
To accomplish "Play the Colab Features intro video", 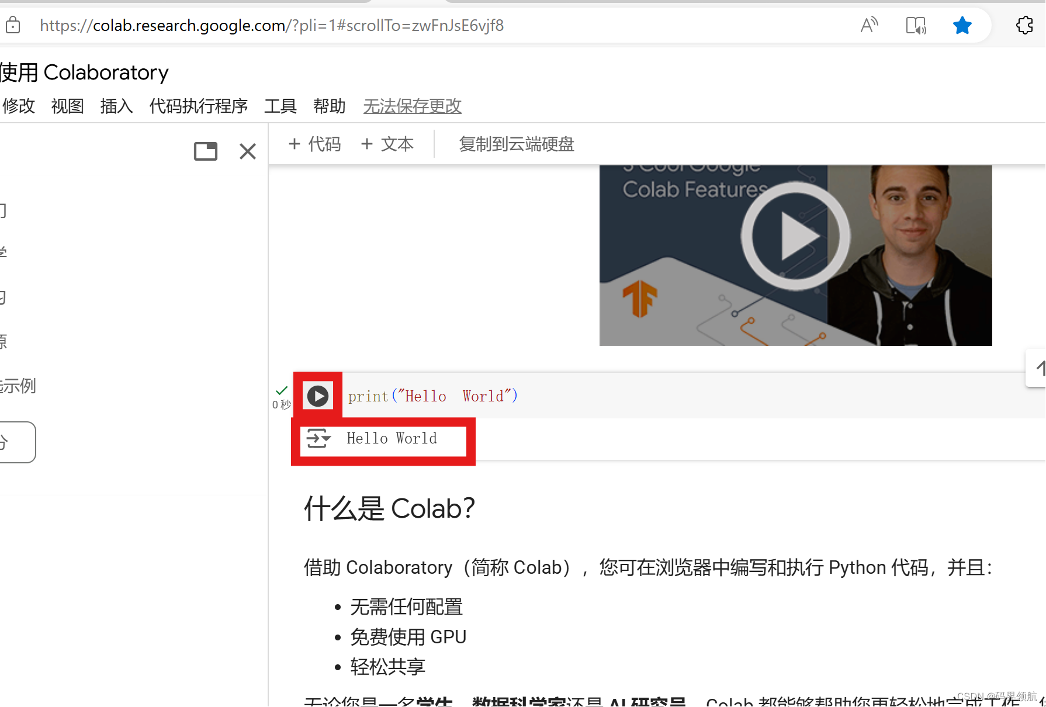I will pos(795,236).
